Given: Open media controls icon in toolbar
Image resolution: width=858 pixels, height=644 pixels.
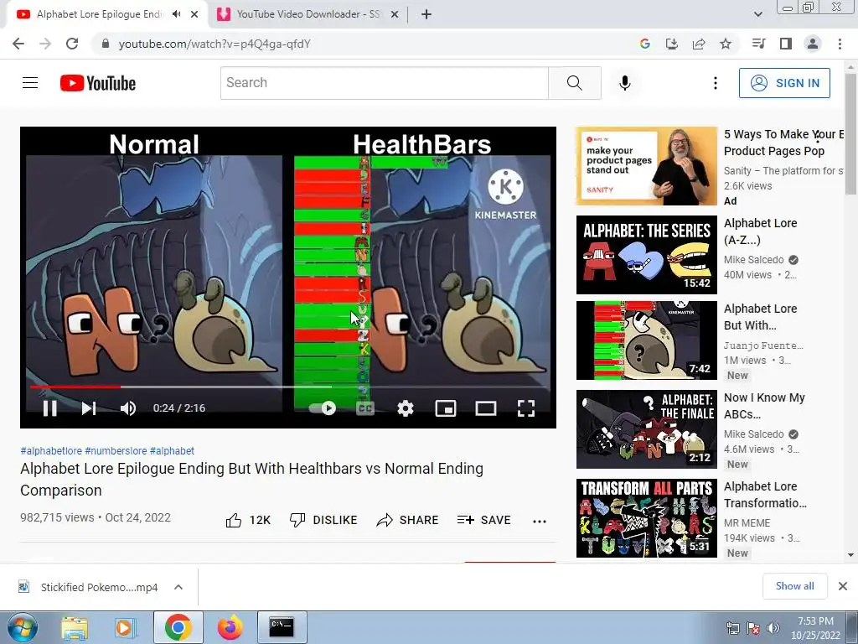Looking at the screenshot, I should pyautogui.click(x=758, y=44).
